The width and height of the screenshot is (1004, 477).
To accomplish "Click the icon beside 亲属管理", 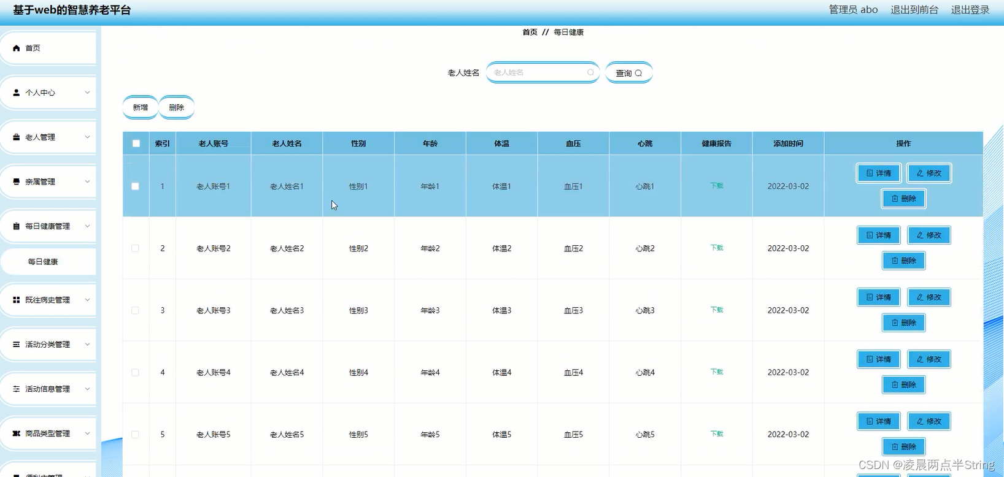I will [17, 181].
